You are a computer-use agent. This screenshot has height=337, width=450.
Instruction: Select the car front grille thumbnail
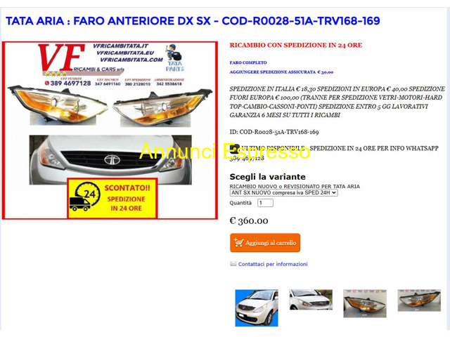click(311, 300)
